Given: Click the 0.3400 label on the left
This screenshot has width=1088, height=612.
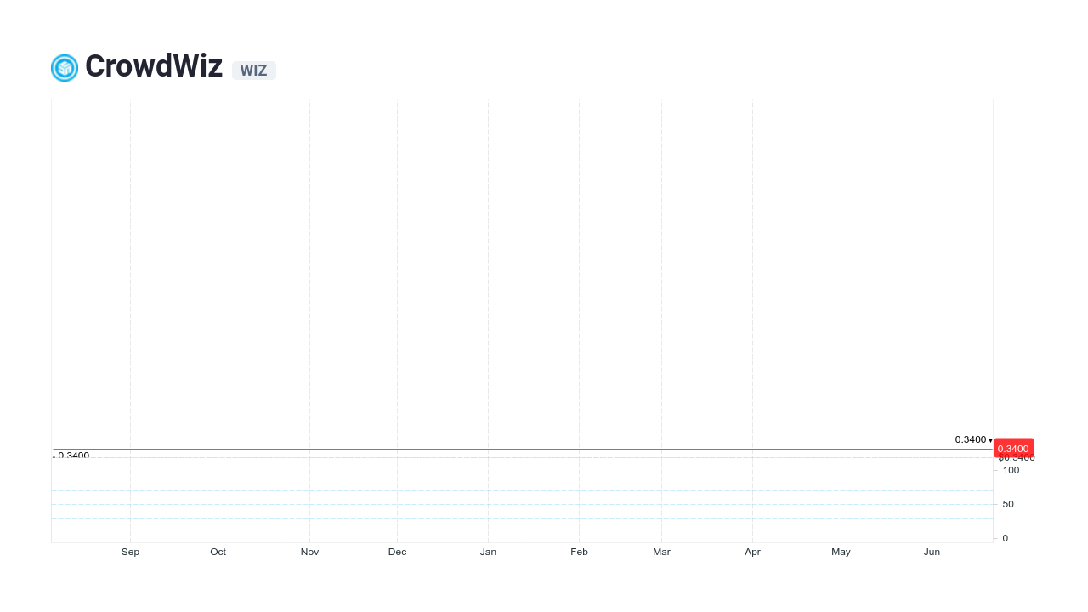Looking at the screenshot, I should click(73, 456).
